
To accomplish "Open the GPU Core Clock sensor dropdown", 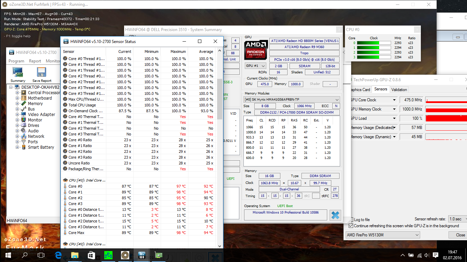I will pyautogui.click(x=394, y=100).
